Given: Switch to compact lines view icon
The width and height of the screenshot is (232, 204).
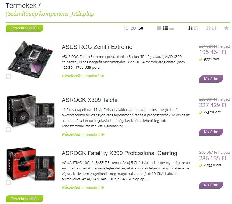Looking at the screenshot, I should pos(172,28).
